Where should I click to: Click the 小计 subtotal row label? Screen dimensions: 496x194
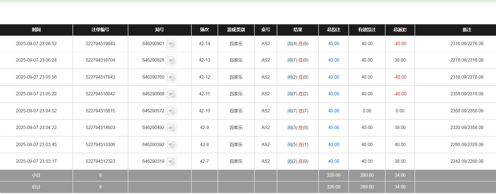click(x=36, y=175)
